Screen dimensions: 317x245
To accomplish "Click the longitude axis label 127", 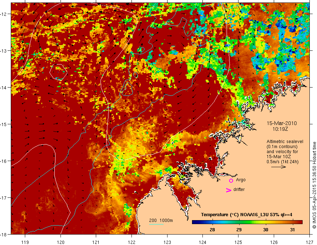I will (309, 242).
